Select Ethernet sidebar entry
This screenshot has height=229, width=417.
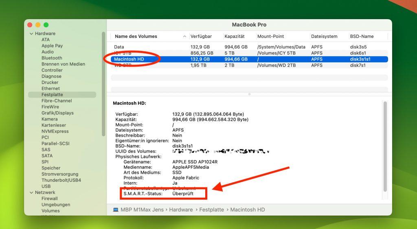click(50, 88)
